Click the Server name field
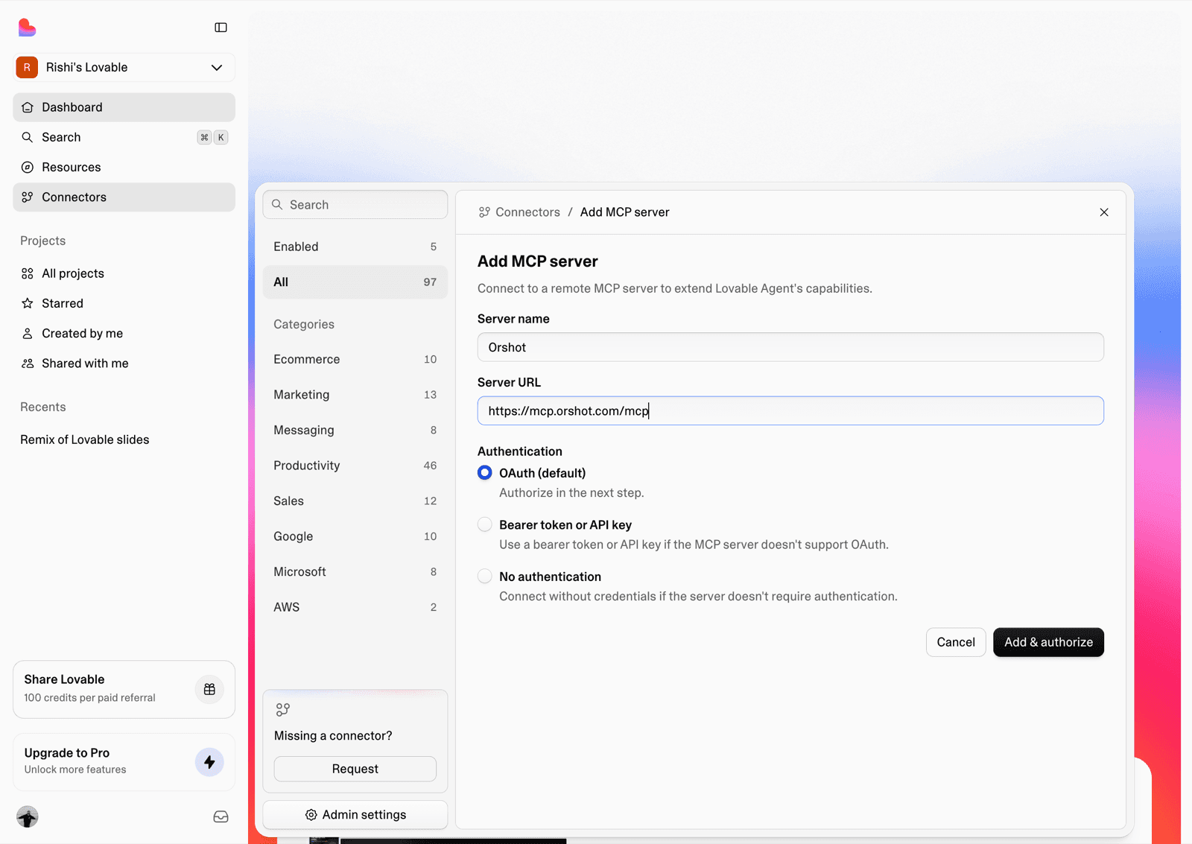The width and height of the screenshot is (1192, 844). pyautogui.click(x=790, y=347)
